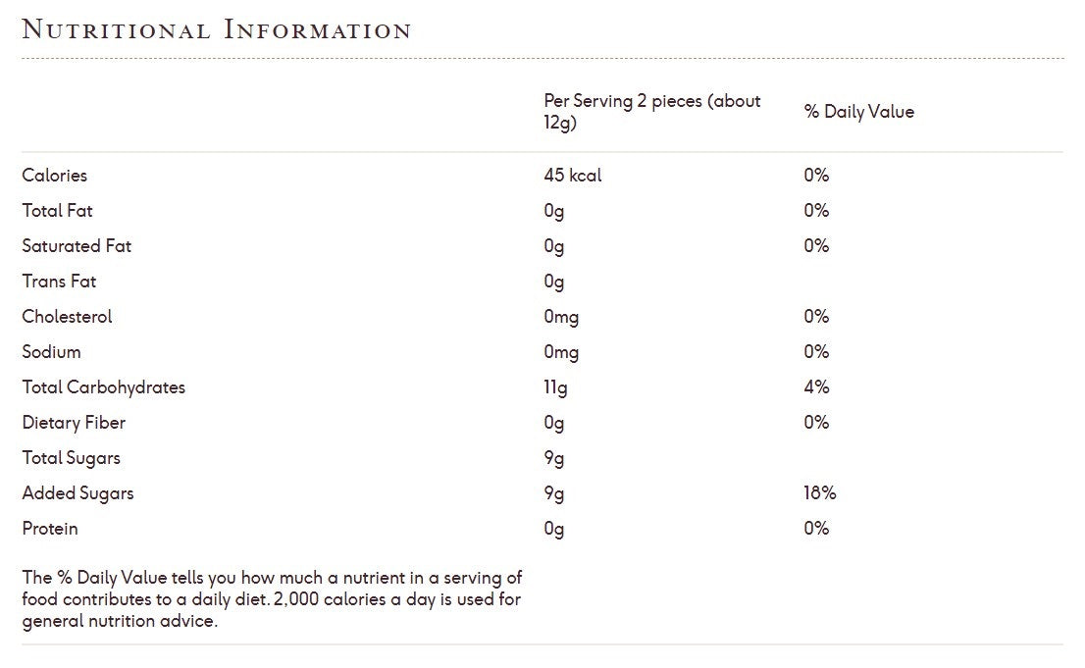The image size is (1085, 668).
Task: Select the Trans Fat label
Action: coord(59,282)
